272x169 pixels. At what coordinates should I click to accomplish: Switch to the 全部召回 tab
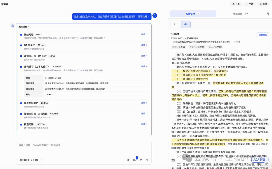[x=240, y=14]
